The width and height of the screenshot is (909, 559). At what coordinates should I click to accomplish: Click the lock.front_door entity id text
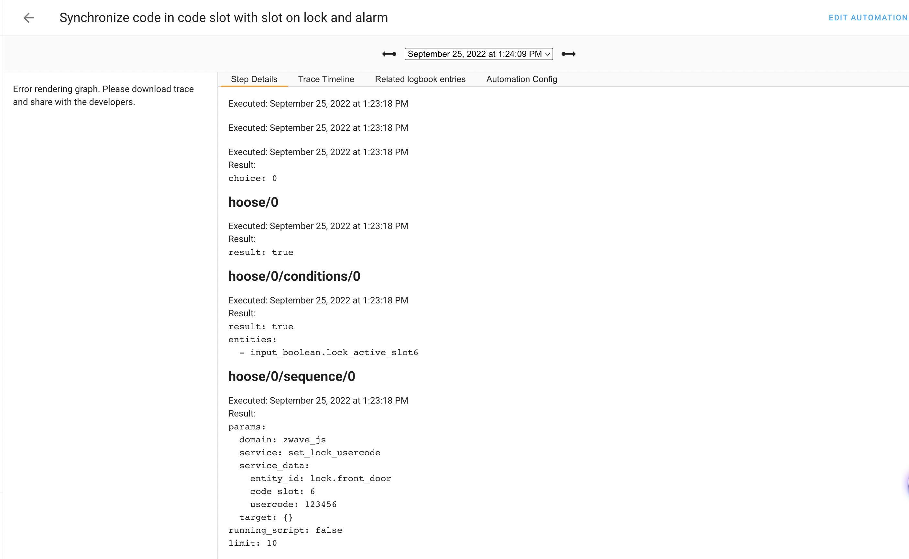point(350,478)
